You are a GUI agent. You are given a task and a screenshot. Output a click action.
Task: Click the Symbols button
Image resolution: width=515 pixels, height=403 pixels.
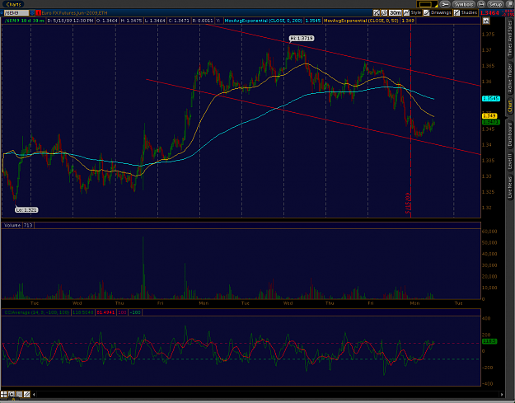pos(463,4)
